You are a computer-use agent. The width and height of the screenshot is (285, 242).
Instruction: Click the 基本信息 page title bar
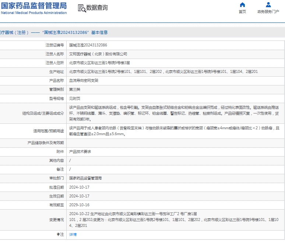point(142,32)
